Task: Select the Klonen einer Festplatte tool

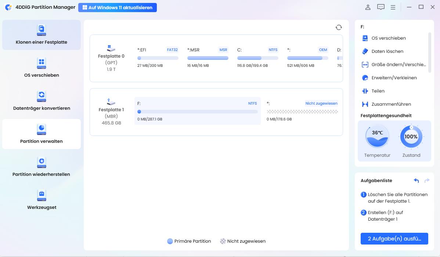Action: pos(41,35)
